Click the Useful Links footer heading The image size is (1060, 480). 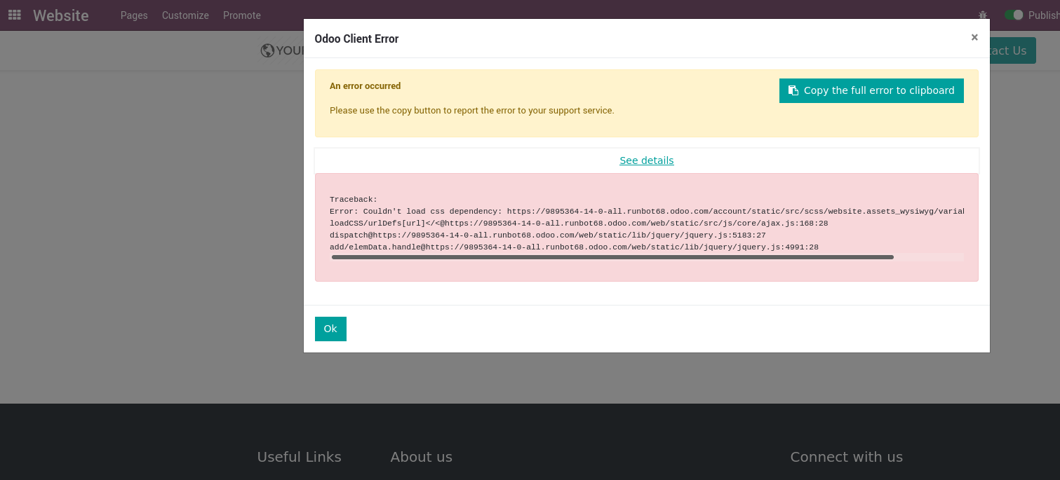coord(299,457)
